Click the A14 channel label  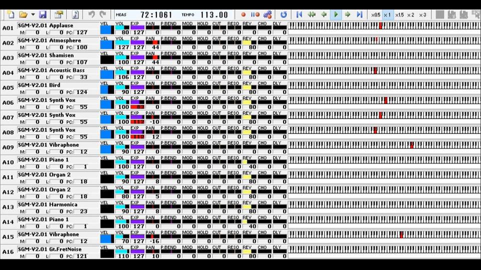click(8, 222)
